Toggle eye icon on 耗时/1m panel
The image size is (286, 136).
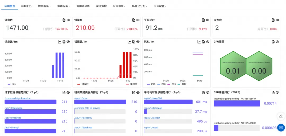coord(208,42)
